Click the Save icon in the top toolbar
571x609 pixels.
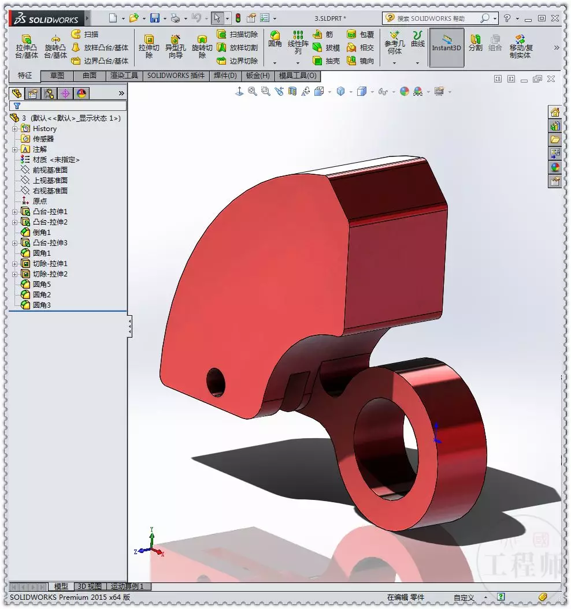coord(155,18)
